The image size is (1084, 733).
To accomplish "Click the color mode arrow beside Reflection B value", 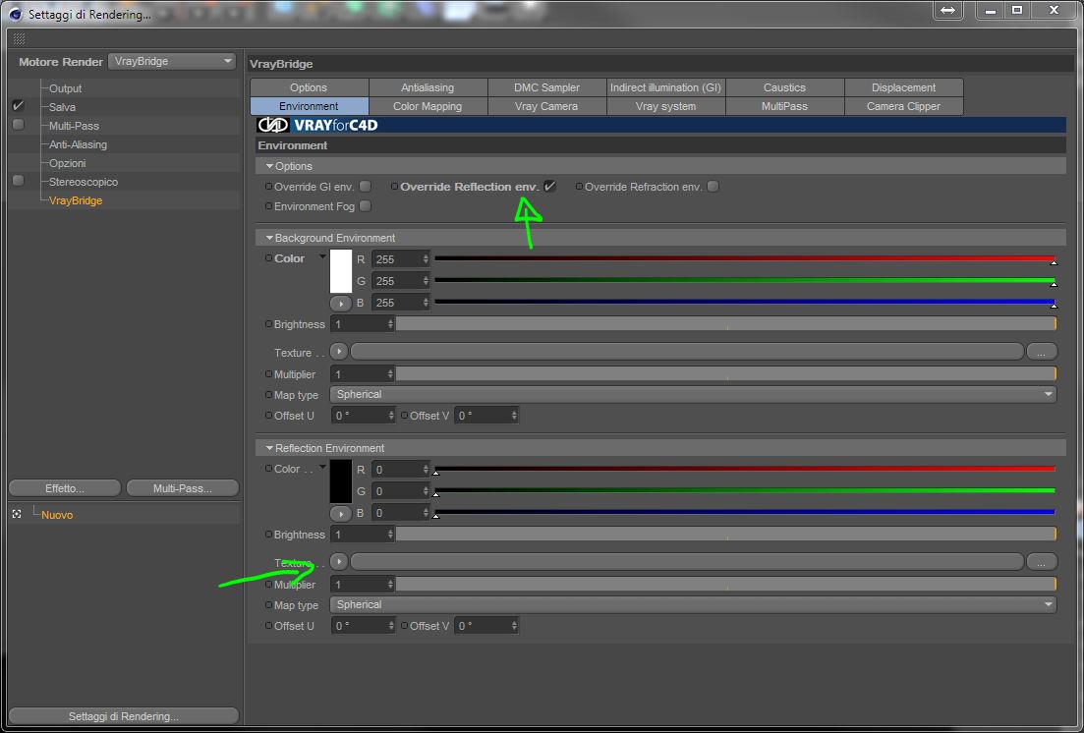I will coord(341,513).
